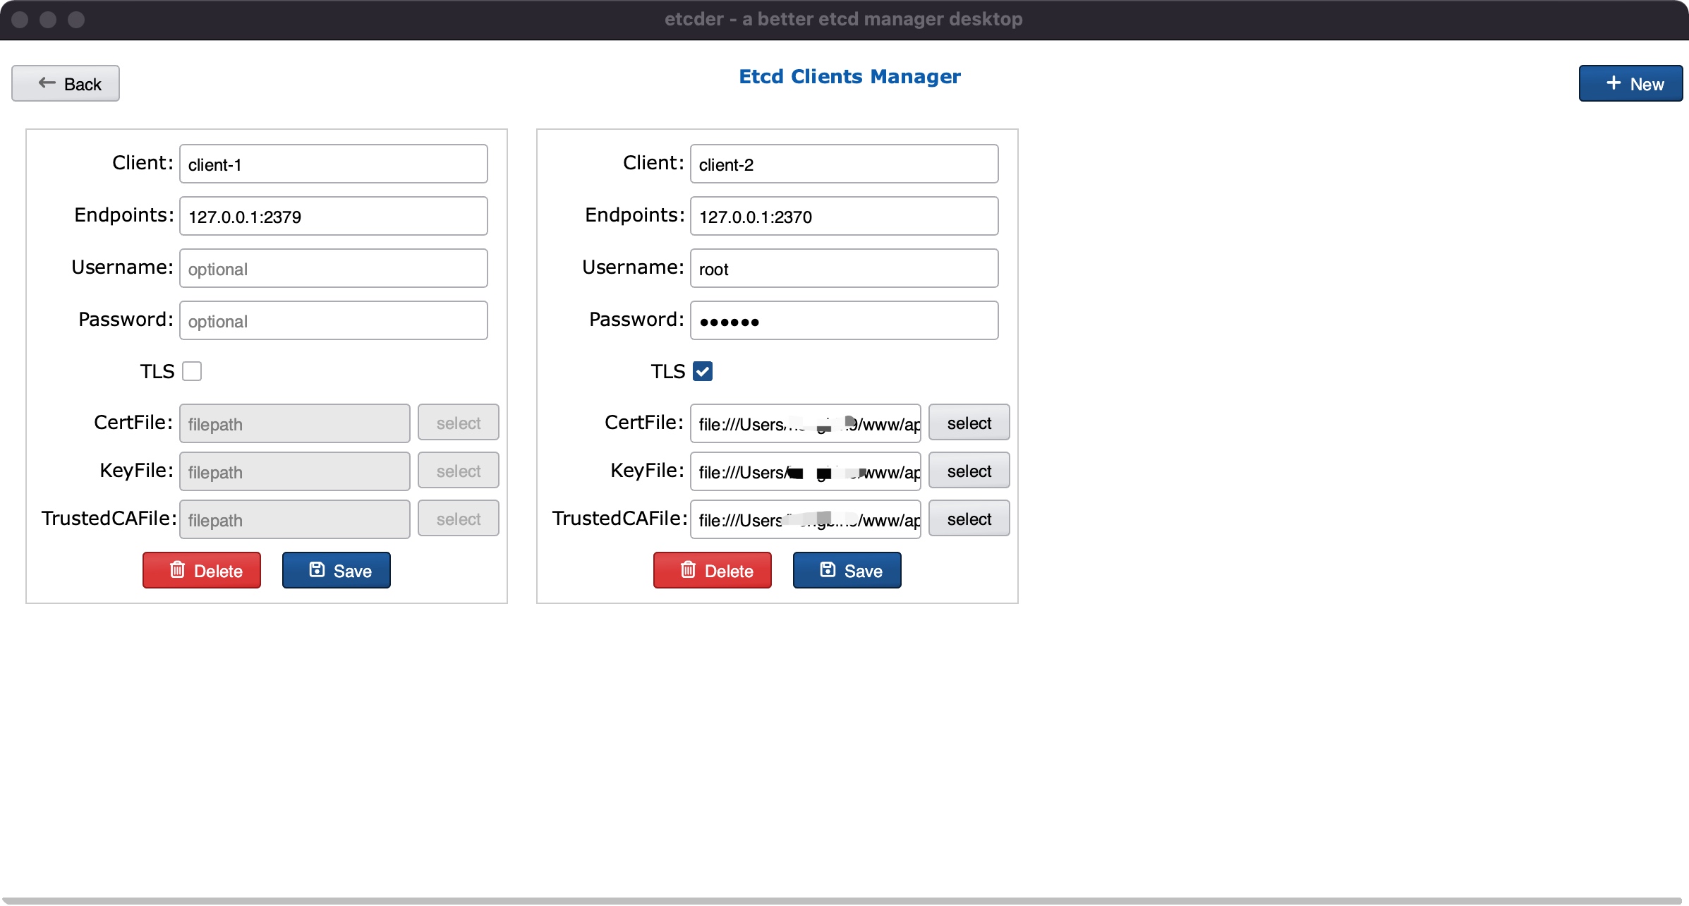Click trash icon in client-2 Delete button
The image size is (1689, 906).
(689, 569)
